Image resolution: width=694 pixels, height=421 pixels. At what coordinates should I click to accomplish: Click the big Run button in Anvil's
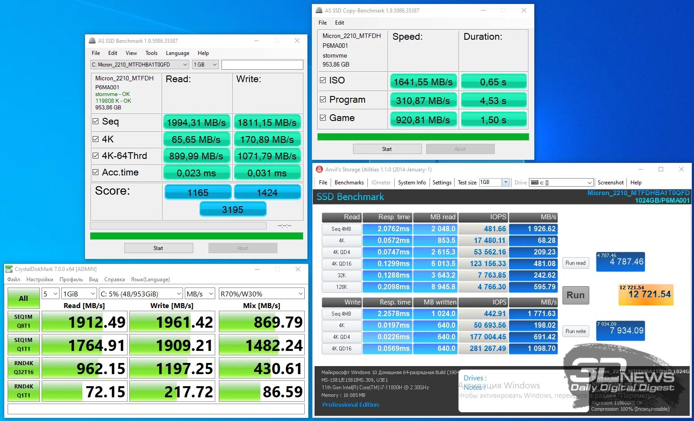tap(575, 295)
